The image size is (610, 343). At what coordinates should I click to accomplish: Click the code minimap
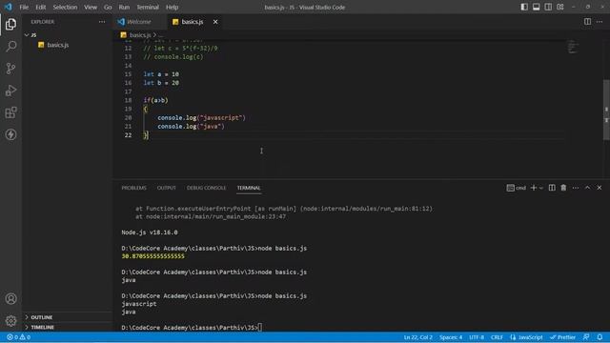coord(573,47)
